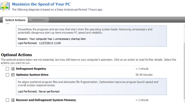Collapse Optimize System Drive details with minus icon
This screenshot has height=103, width=185.
pos(13,75)
